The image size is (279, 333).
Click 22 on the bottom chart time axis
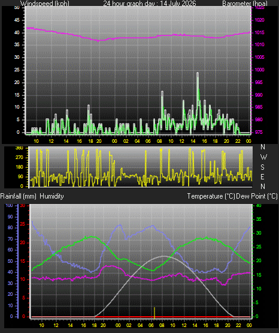coord(238,325)
